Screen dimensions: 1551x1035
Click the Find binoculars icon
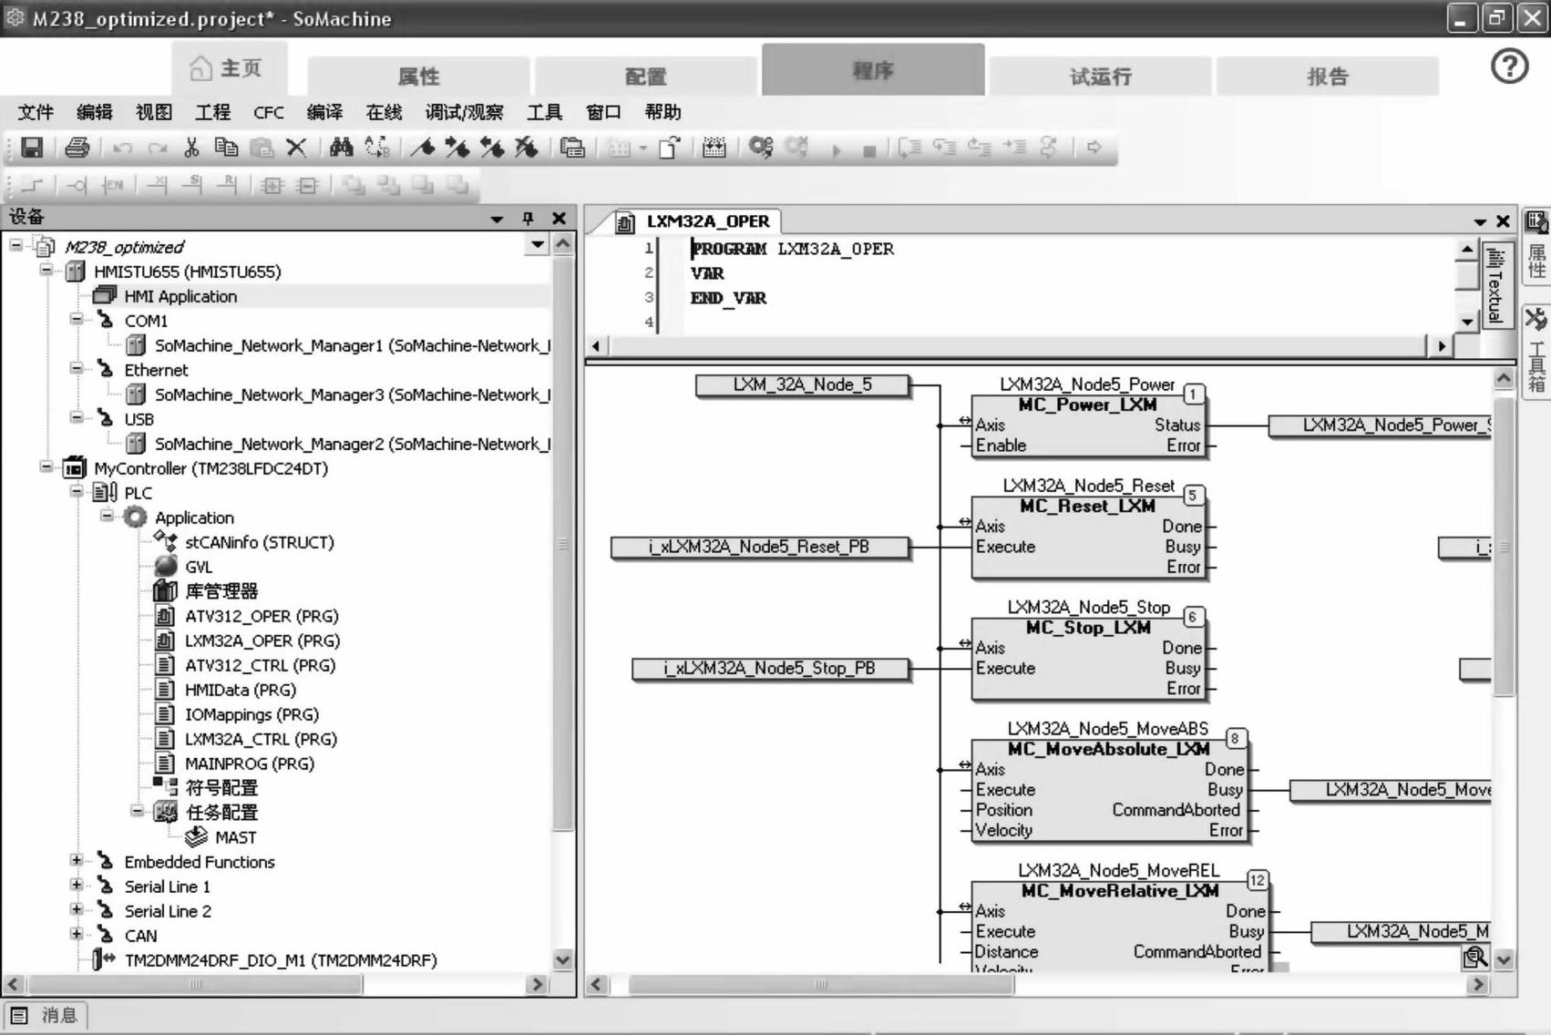pos(342,148)
